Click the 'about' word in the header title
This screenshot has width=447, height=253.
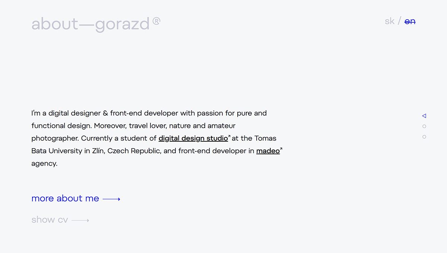tap(55, 24)
